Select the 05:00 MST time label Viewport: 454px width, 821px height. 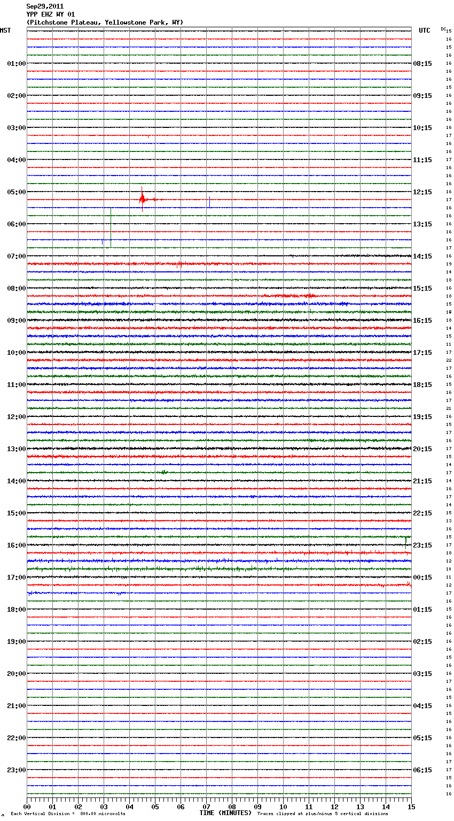tap(17, 192)
